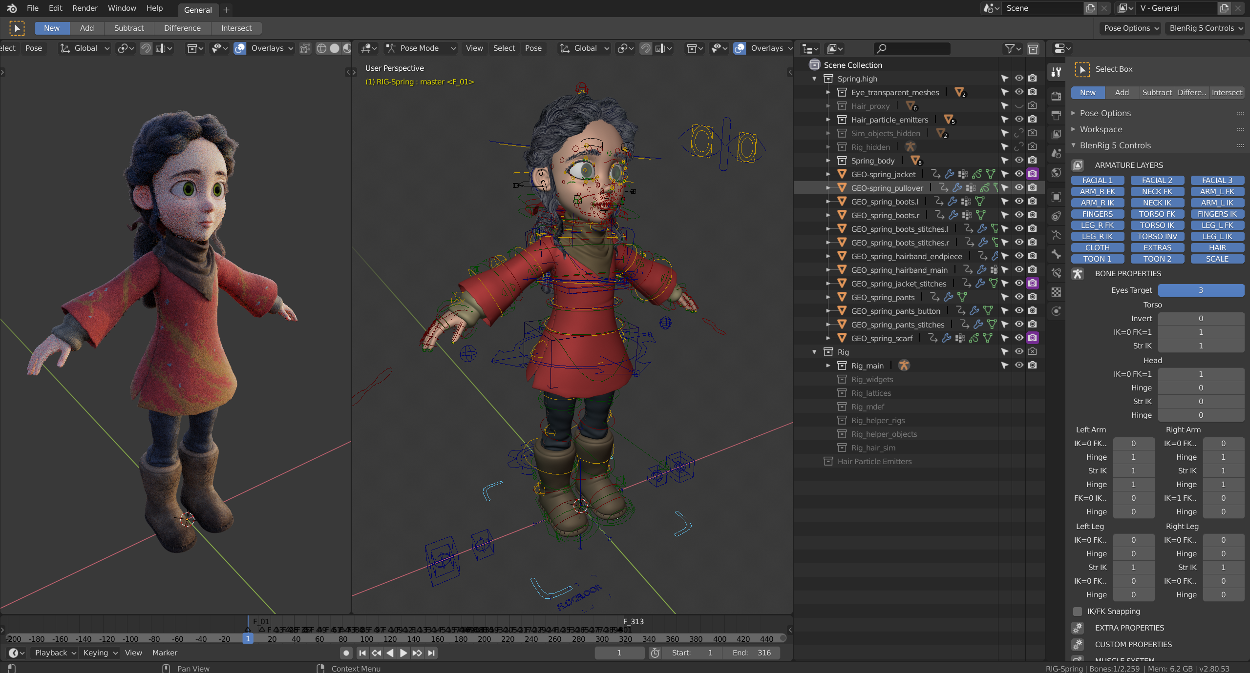Collapse the Spring.high collection
The width and height of the screenshot is (1250, 673).
tap(814, 79)
